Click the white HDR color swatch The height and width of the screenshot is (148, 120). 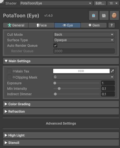pyautogui.click(x=81, y=71)
